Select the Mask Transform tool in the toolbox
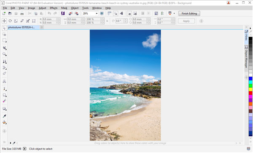The height and width of the screenshot is (153, 253). (x=4, y=34)
